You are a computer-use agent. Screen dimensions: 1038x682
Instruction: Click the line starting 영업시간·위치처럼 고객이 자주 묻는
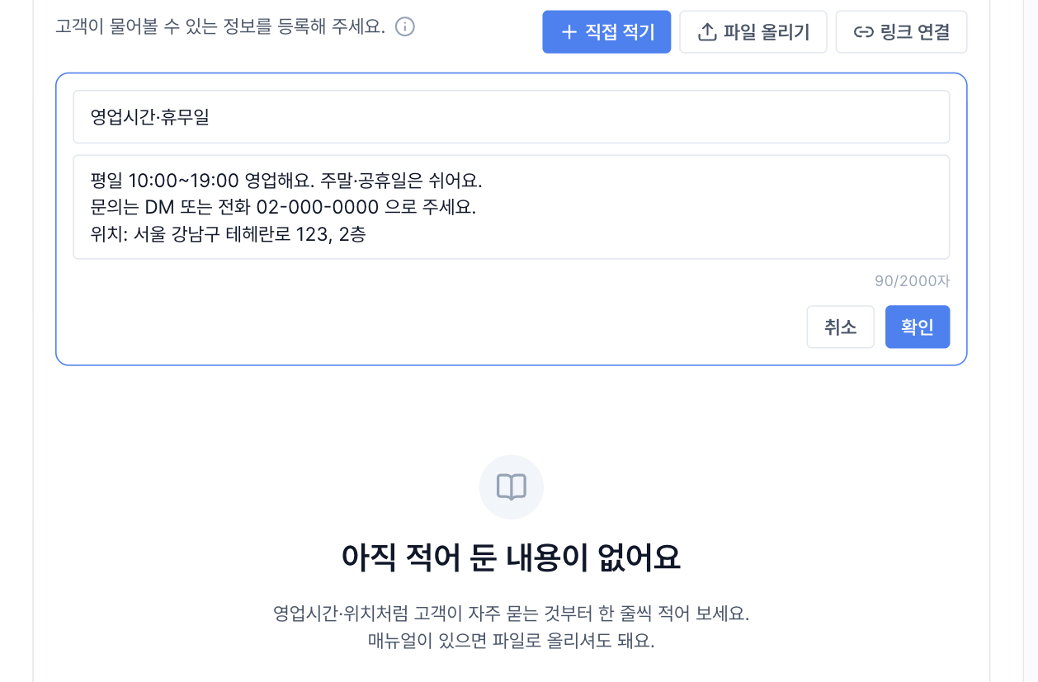click(x=512, y=614)
